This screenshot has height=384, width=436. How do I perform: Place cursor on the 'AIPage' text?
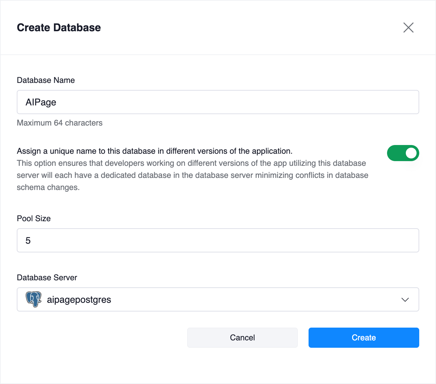tap(41, 102)
